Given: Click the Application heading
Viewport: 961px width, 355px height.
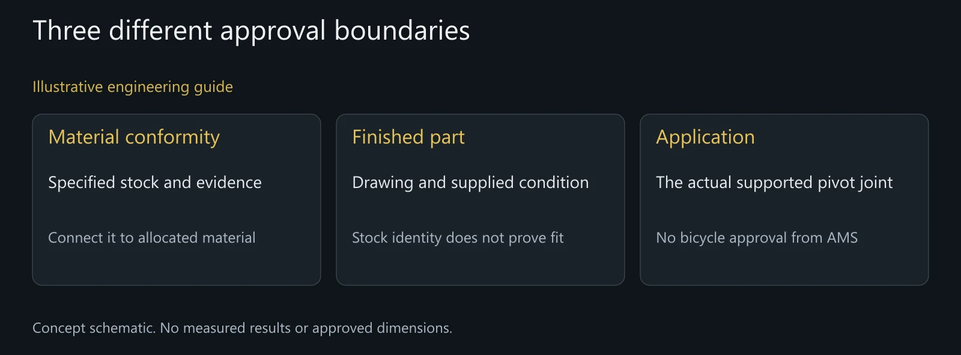Looking at the screenshot, I should pos(705,138).
